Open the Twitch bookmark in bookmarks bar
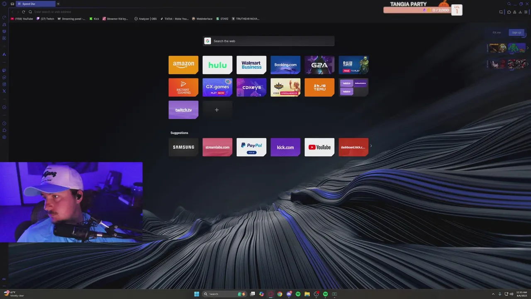The width and height of the screenshot is (531, 299). [x=45, y=19]
